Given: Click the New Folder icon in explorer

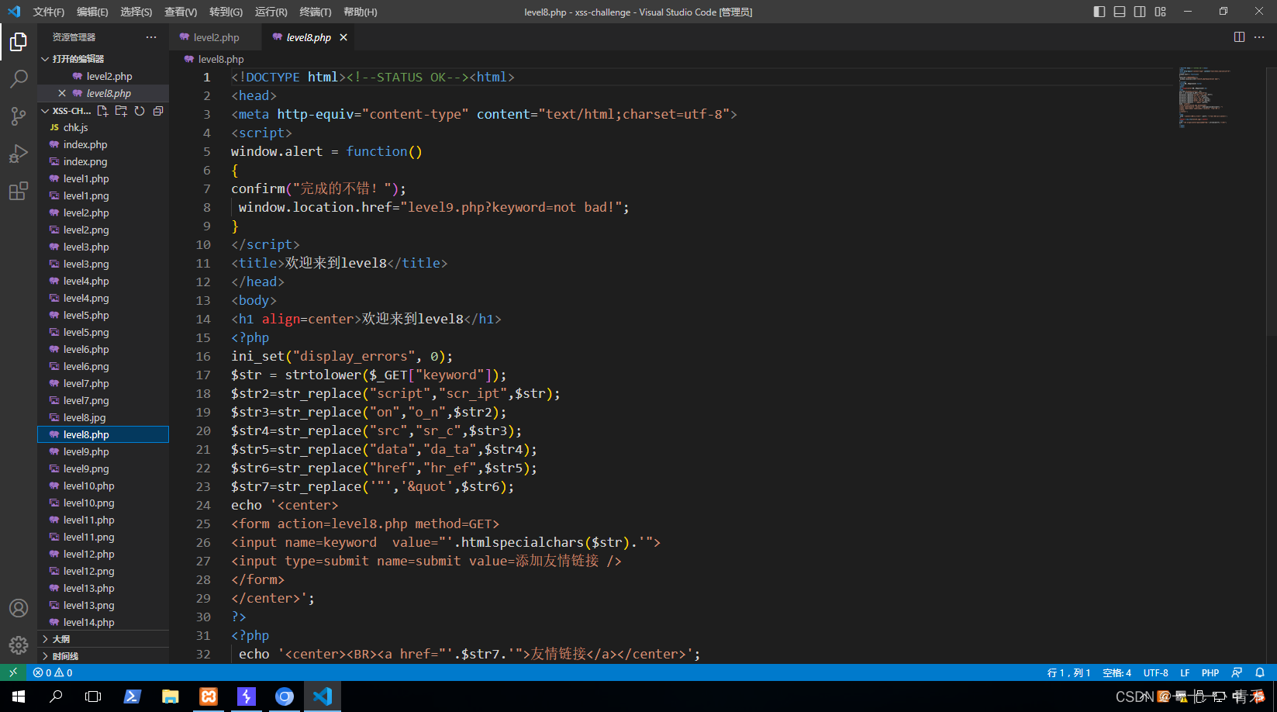Looking at the screenshot, I should tap(121, 111).
